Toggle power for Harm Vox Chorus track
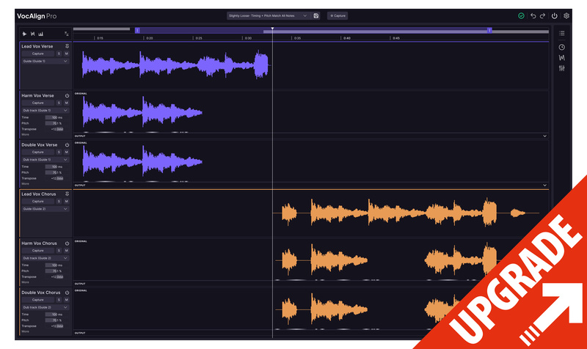587x349 pixels. click(x=67, y=243)
